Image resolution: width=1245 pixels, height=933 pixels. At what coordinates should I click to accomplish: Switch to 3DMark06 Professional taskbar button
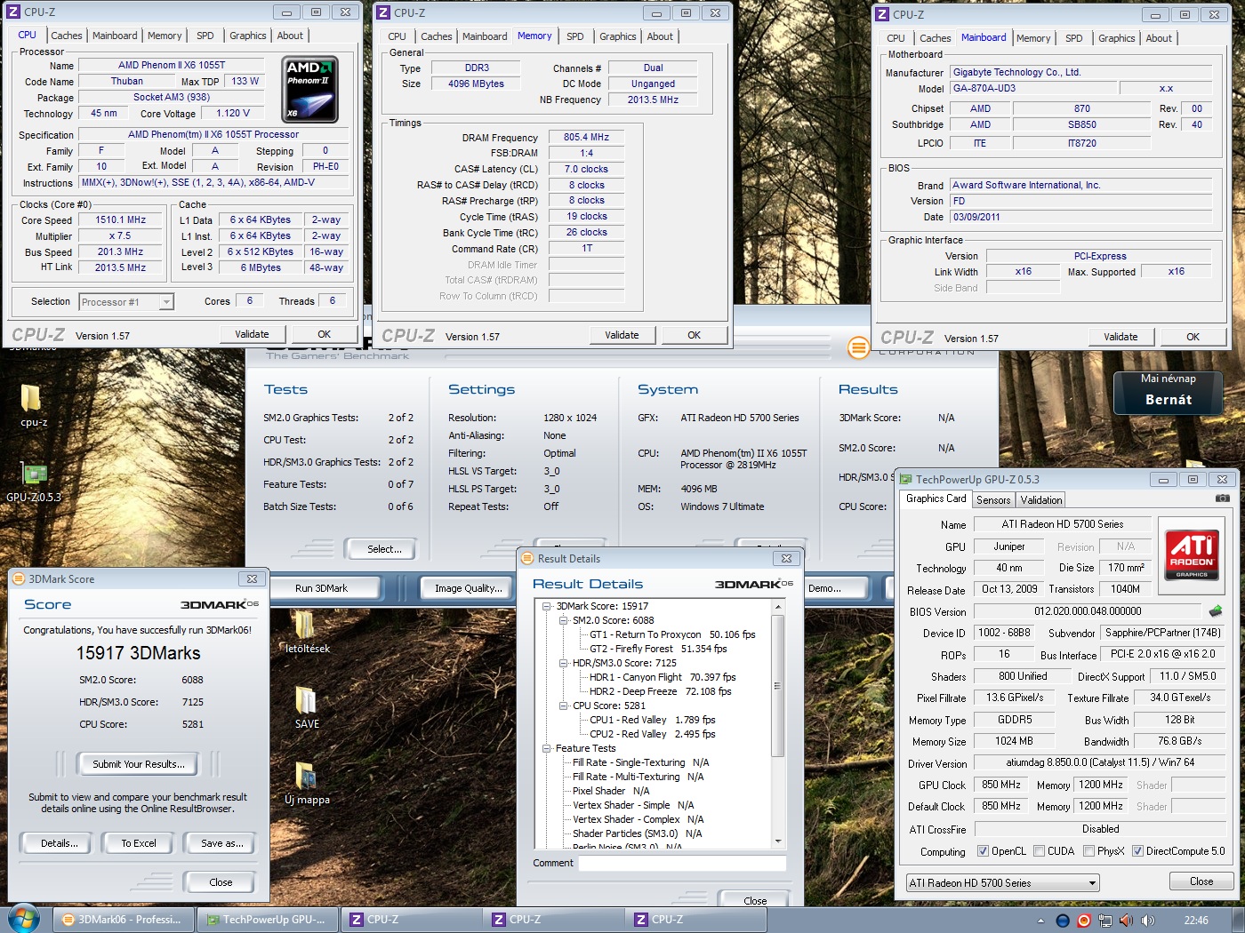(123, 920)
